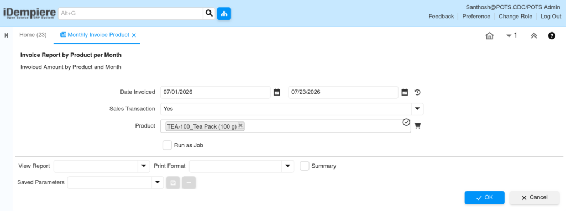The width and height of the screenshot is (566, 211).
Task: Click the Invoiced Amount by Product and Month text
Action: click(x=71, y=67)
